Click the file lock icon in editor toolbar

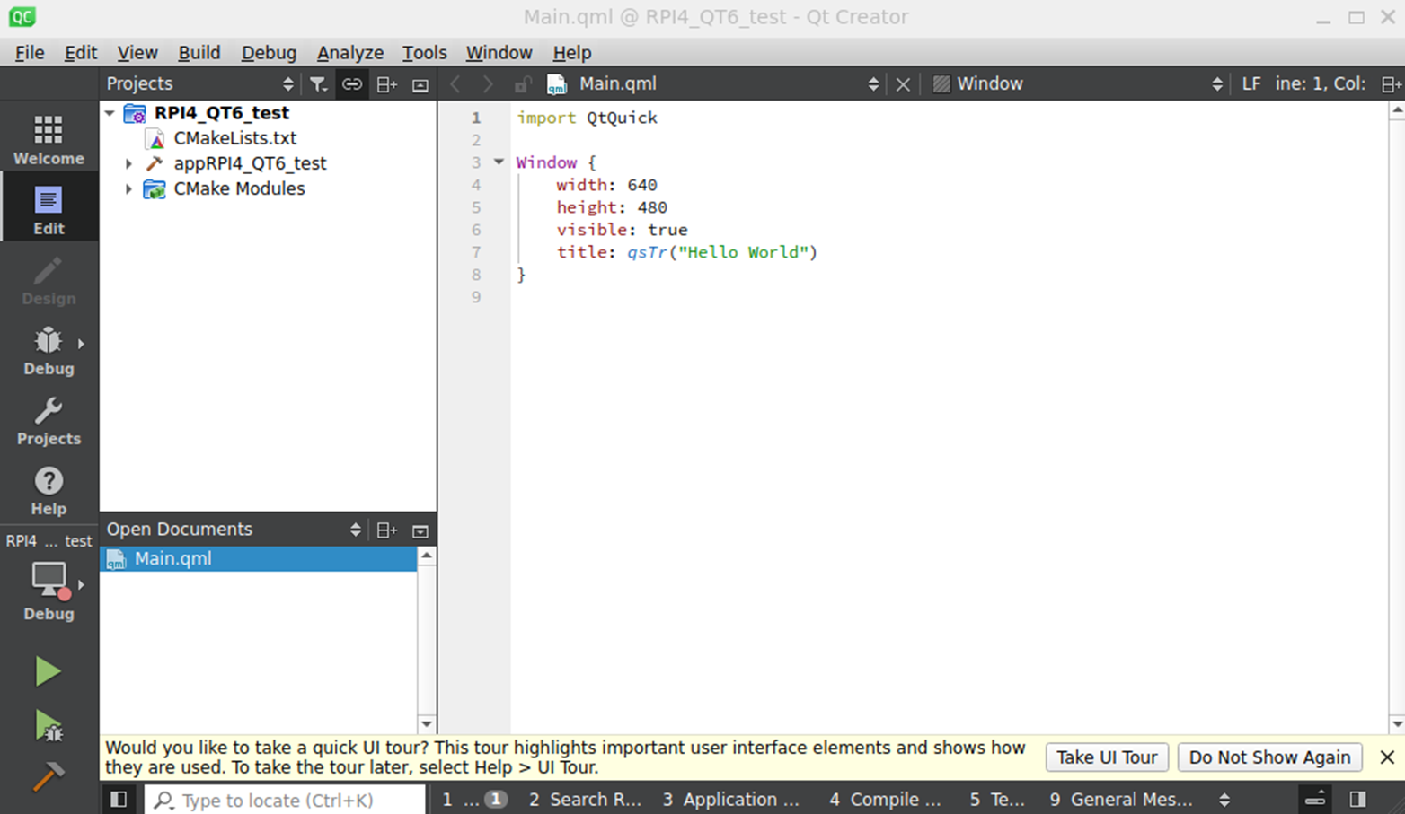tap(522, 84)
